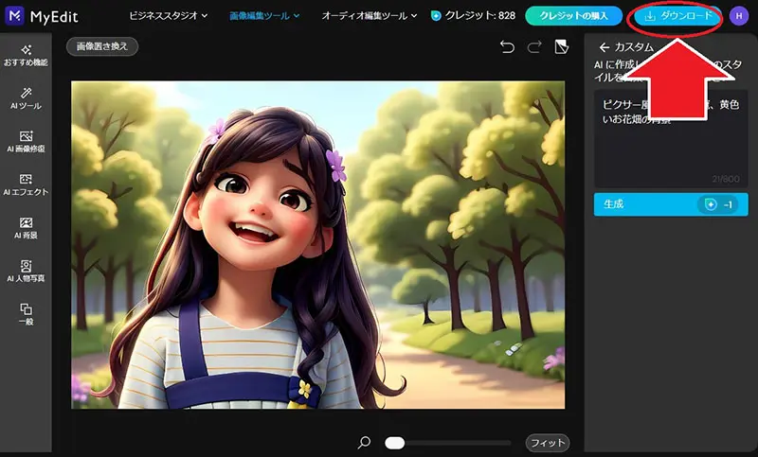Select AI画像修復 in the sidebar
The image size is (758, 457).
coord(26,141)
